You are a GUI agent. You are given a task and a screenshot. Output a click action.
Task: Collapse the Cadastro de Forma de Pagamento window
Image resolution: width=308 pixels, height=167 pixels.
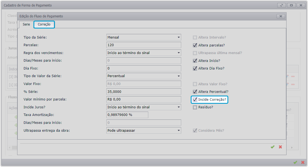point(282,5)
